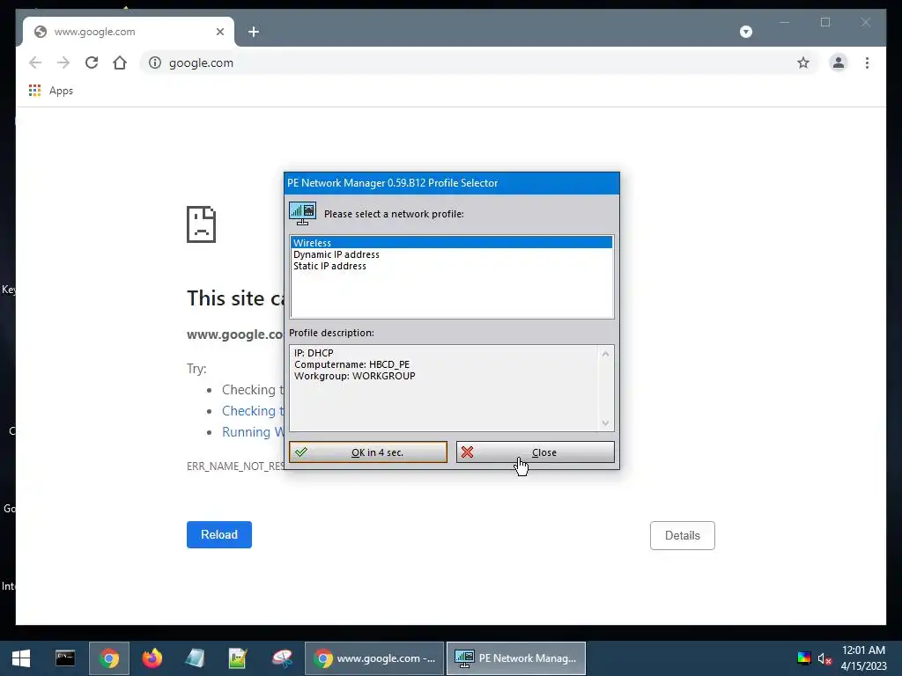902x676 pixels.
Task: Open the Chrome profile avatar
Action: tap(839, 62)
